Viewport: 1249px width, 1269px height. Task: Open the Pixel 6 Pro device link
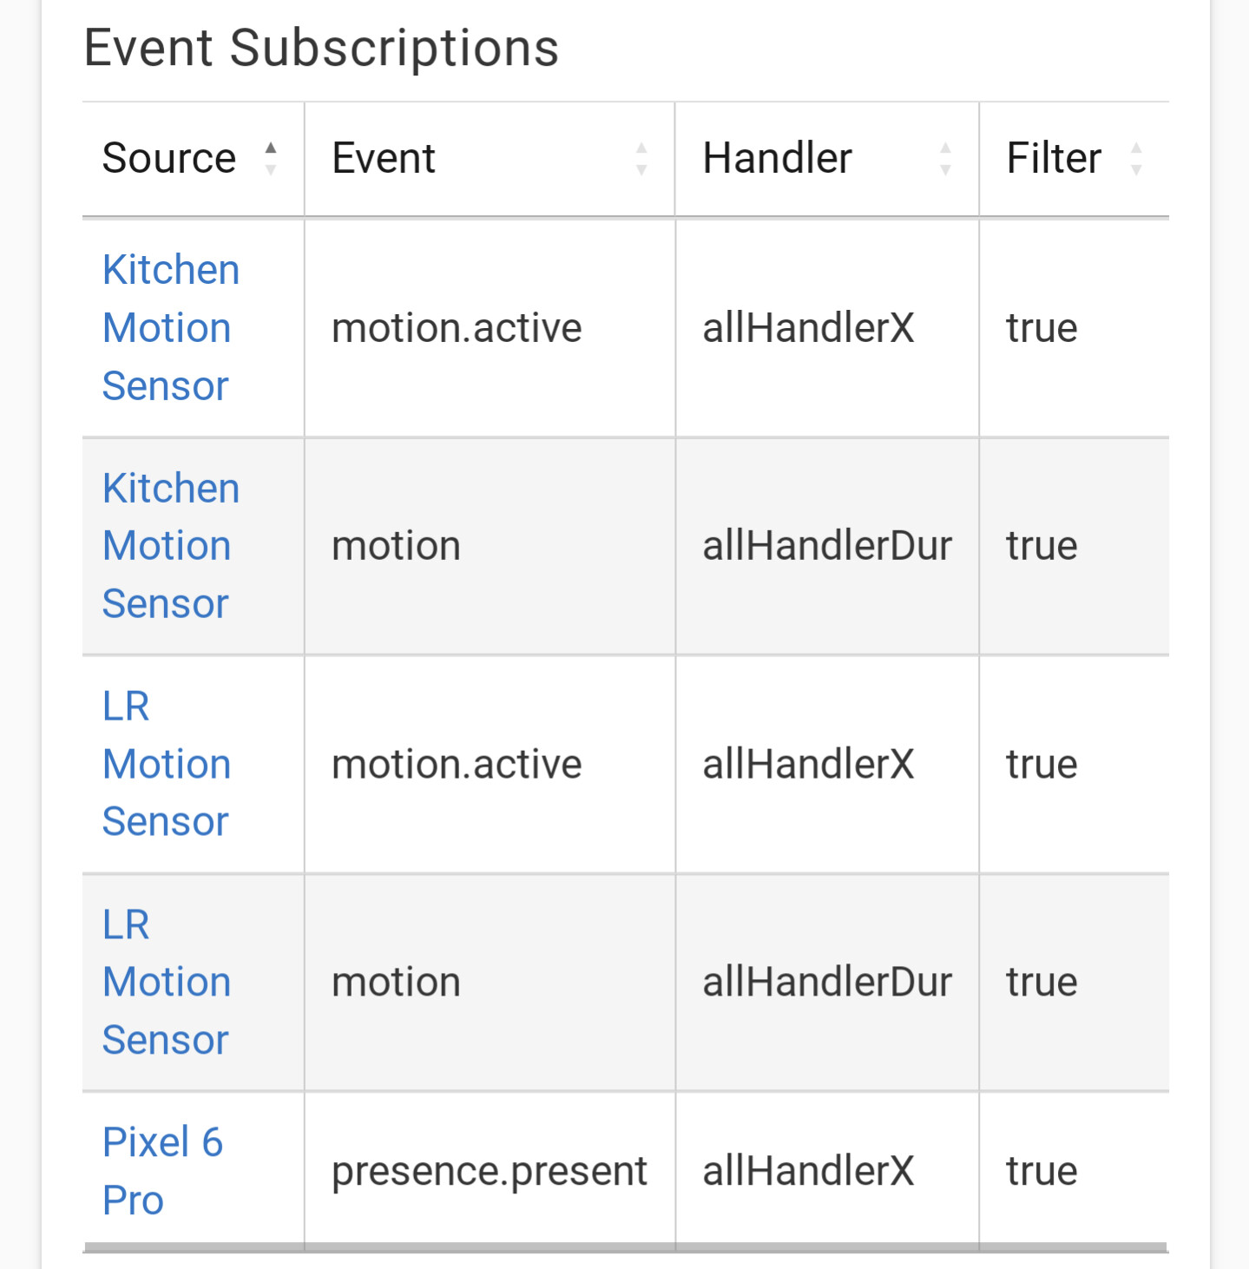click(162, 1171)
